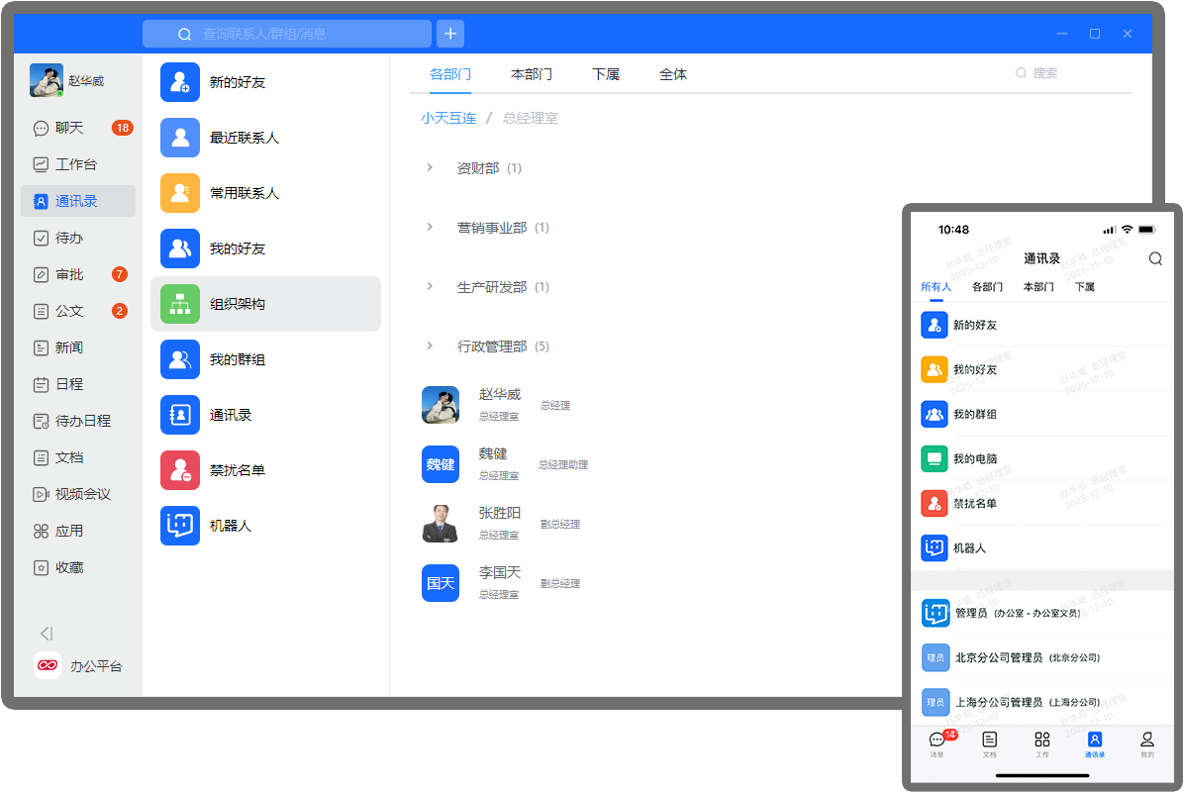Open 办公平台 at sidebar bottom
Screen dimensions: 1183x792
tap(78, 666)
